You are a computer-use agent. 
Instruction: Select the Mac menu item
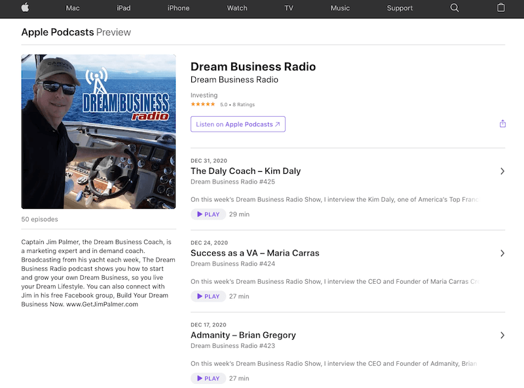73,9
